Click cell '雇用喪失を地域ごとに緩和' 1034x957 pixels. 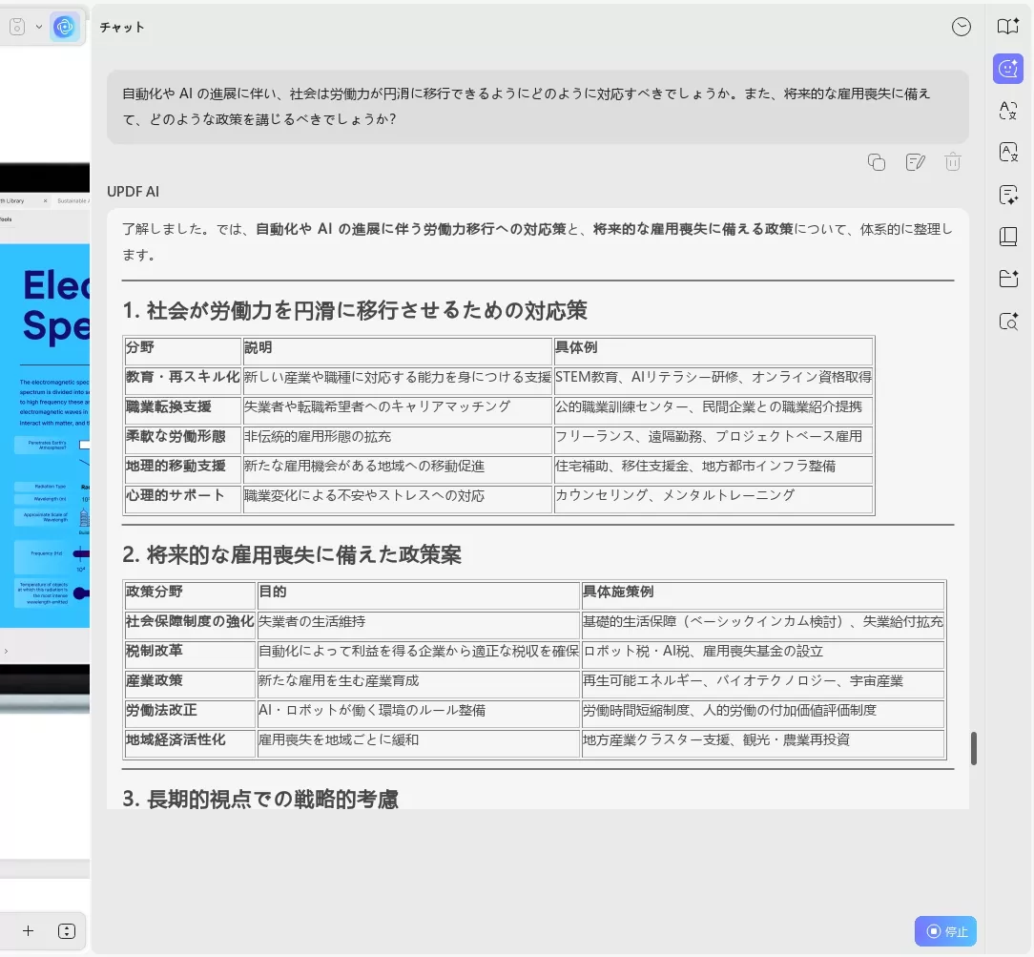pyautogui.click(x=418, y=742)
